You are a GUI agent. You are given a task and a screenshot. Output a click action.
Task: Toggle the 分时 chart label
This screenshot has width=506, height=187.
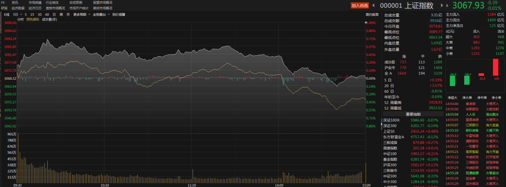click(20, 19)
